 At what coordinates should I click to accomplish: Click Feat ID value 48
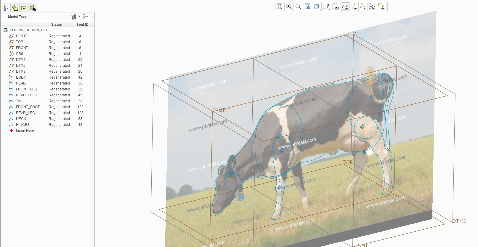(x=80, y=125)
